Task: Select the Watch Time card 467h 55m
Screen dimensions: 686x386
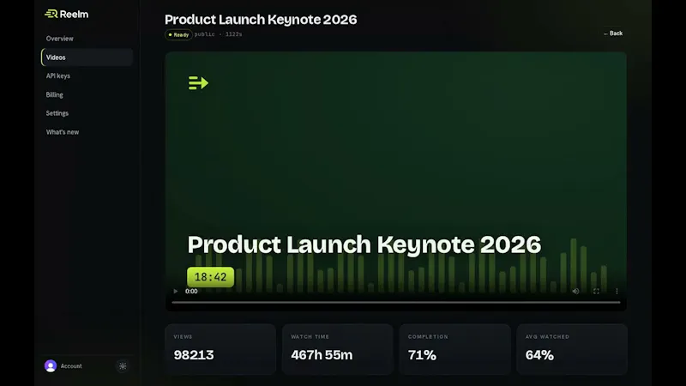Action: (338, 349)
